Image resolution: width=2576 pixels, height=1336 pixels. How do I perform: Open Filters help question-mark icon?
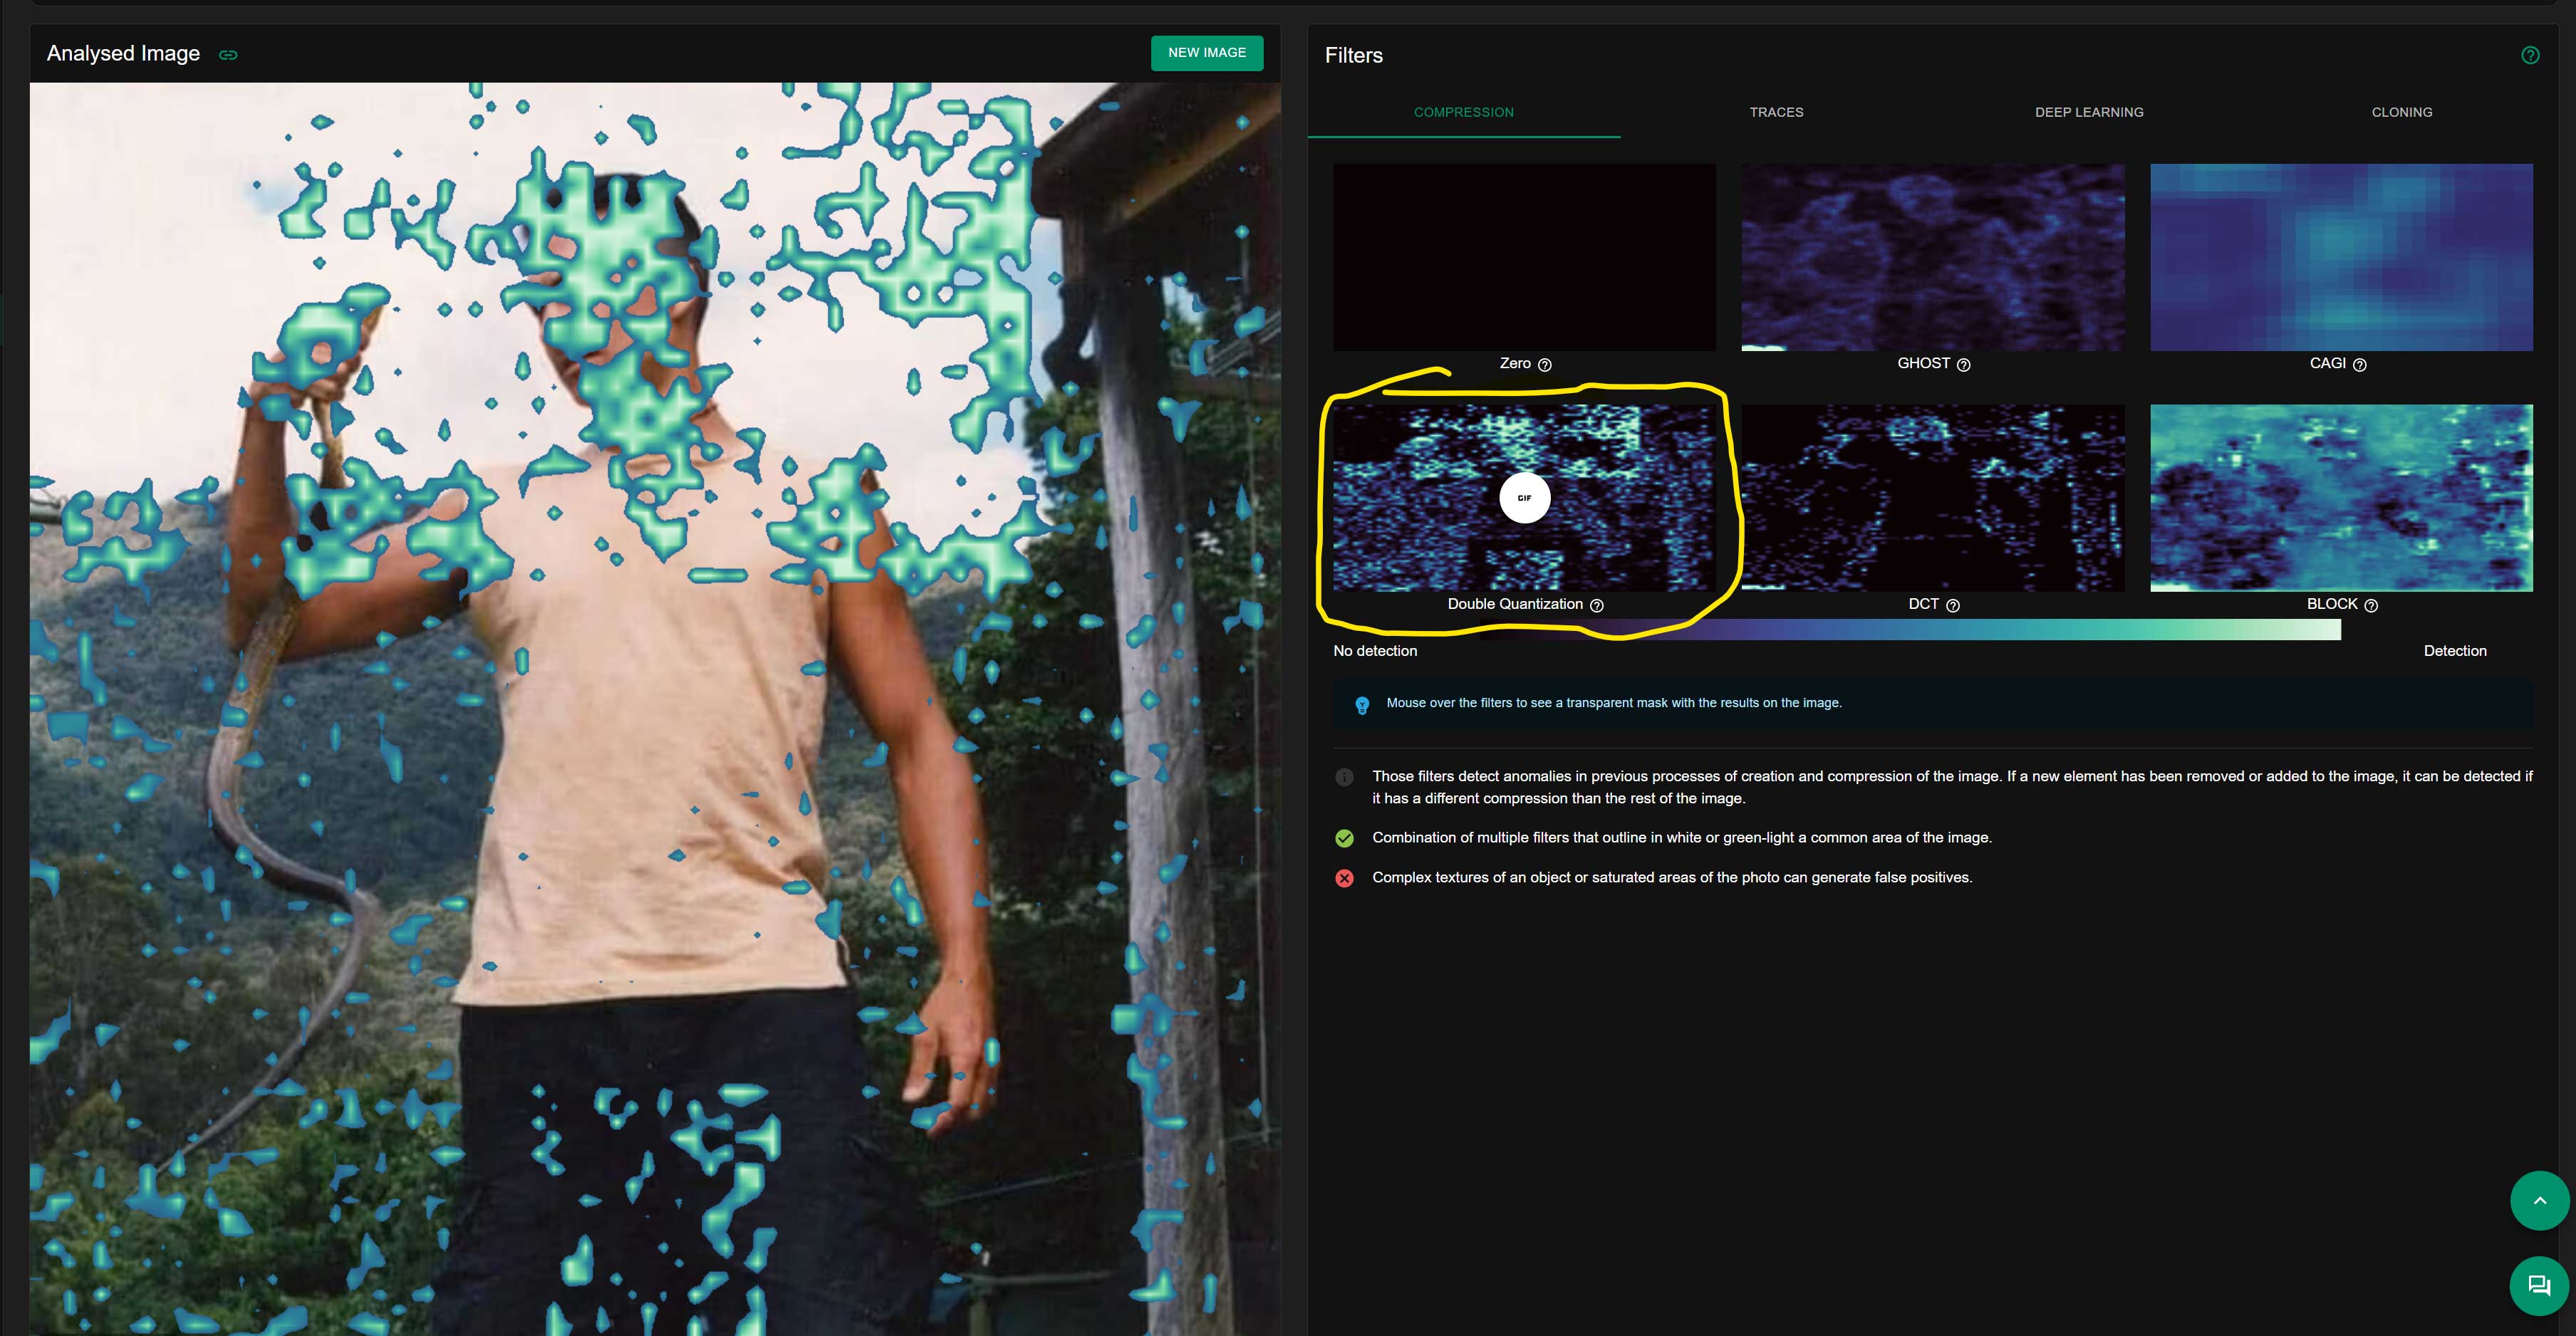pyautogui.click(x=2530, y=55)
